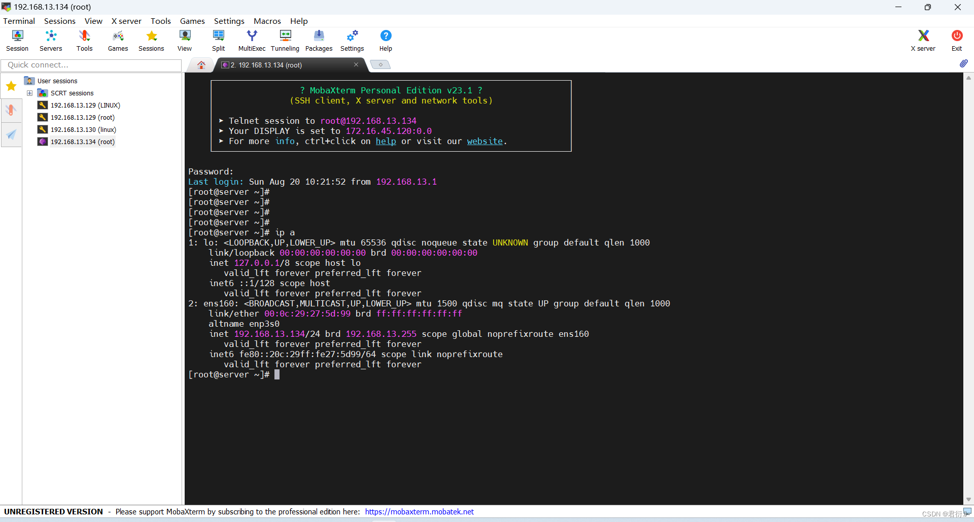
Task: Click the Exit icon
Action: pos(956,40)
